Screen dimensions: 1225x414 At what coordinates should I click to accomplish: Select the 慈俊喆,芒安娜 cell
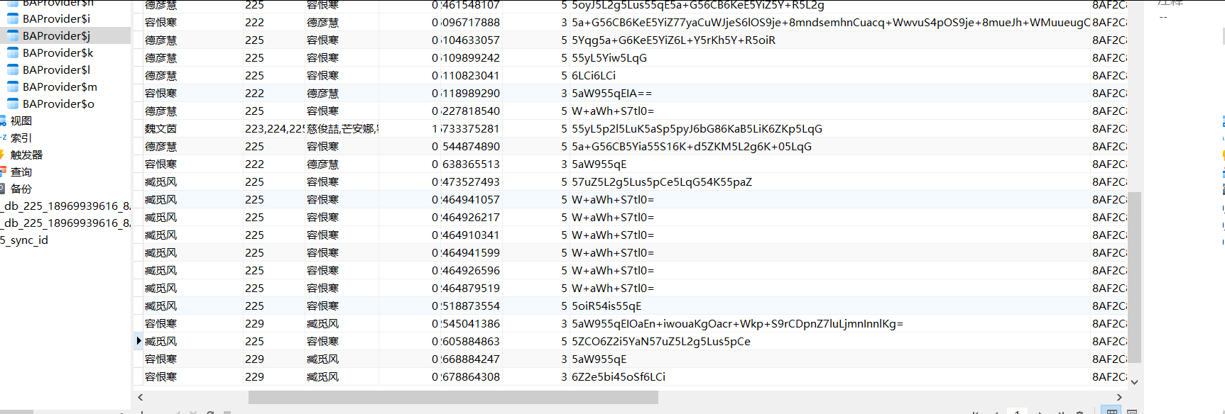(342, 129)
